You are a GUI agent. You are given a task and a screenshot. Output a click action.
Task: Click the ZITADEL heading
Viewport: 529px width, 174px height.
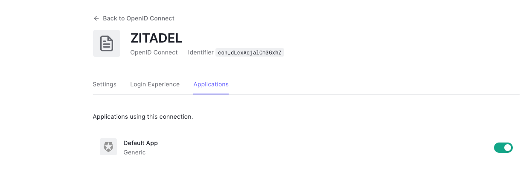pyautogui.click(x=156, y=38)
